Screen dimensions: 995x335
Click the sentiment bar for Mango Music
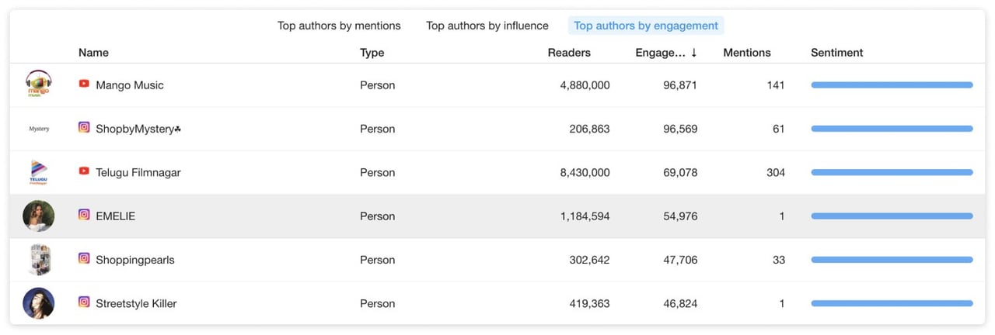pos(892,85)
